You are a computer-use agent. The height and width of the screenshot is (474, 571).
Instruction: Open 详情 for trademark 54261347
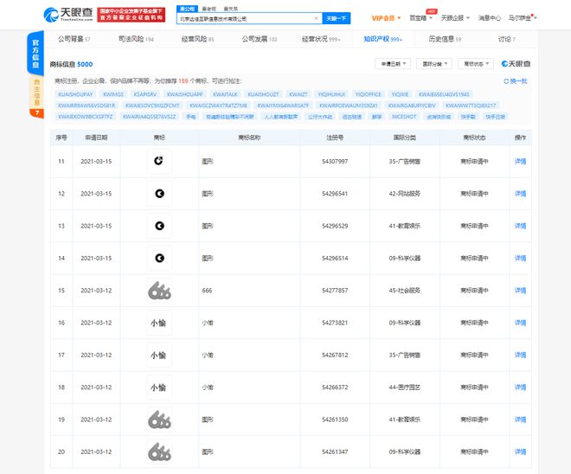(x=520, y=452)
